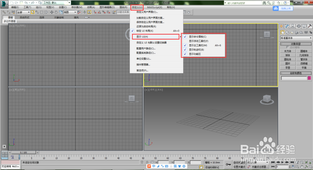313x170 pixels.
Task: Open the selection filter 全部 dropdown
Action: coord(23,12)
